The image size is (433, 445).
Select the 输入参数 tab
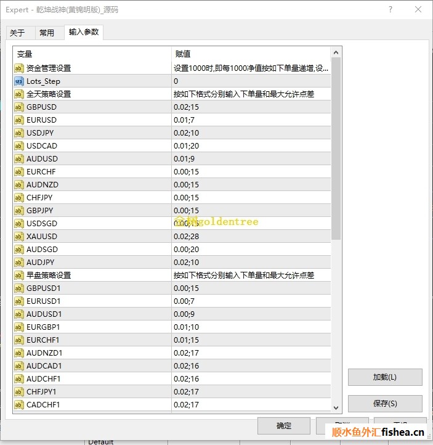coord(84,32)
